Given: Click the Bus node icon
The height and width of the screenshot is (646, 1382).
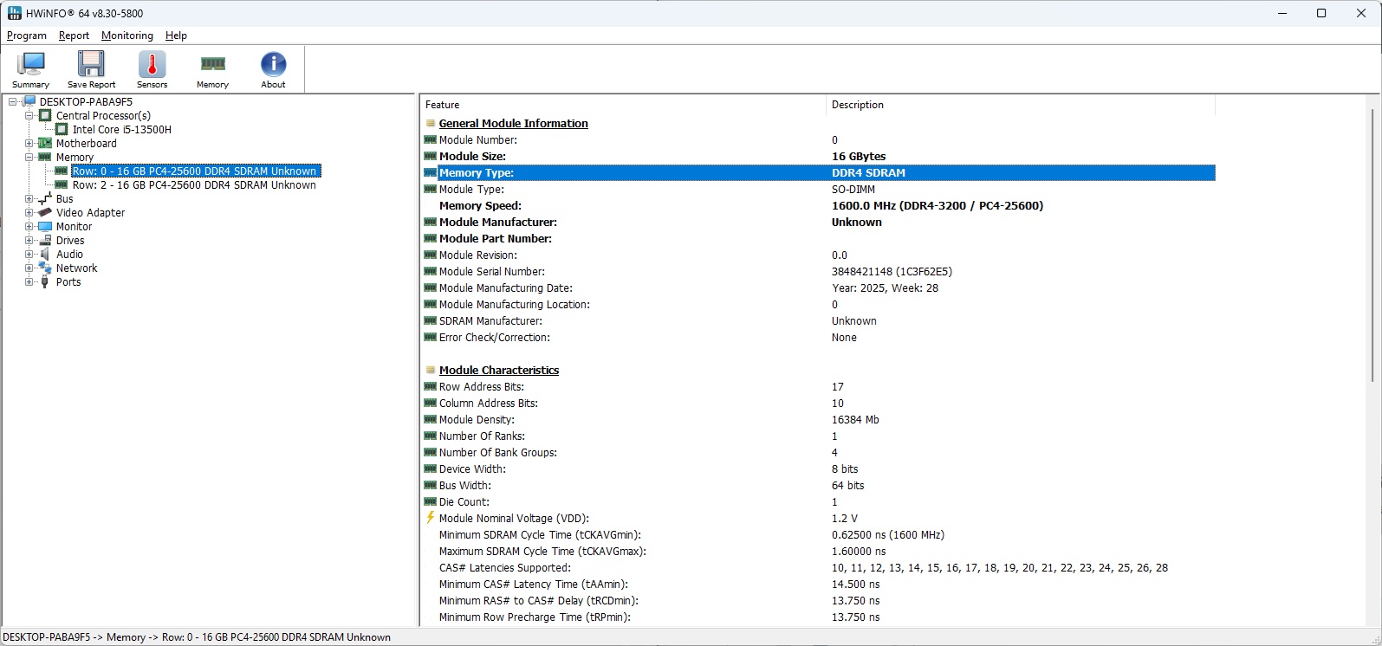Looking at the screenshot, I should coord(46,199).
